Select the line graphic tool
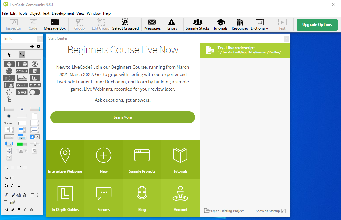The width and height of the screenshot is (341, 220). (19, 178)
